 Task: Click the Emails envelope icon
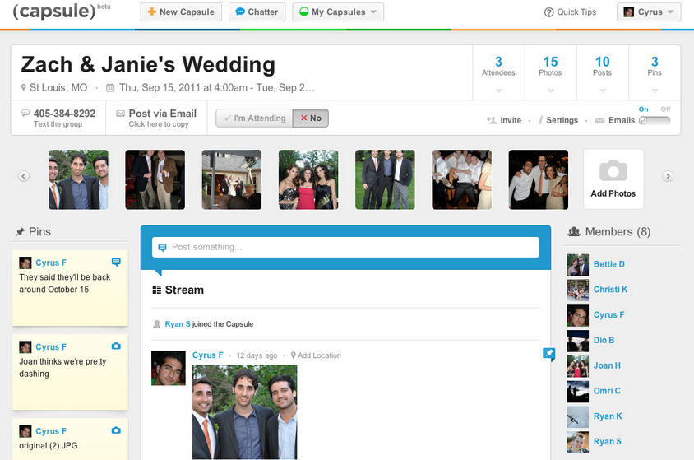pos(599,120)
